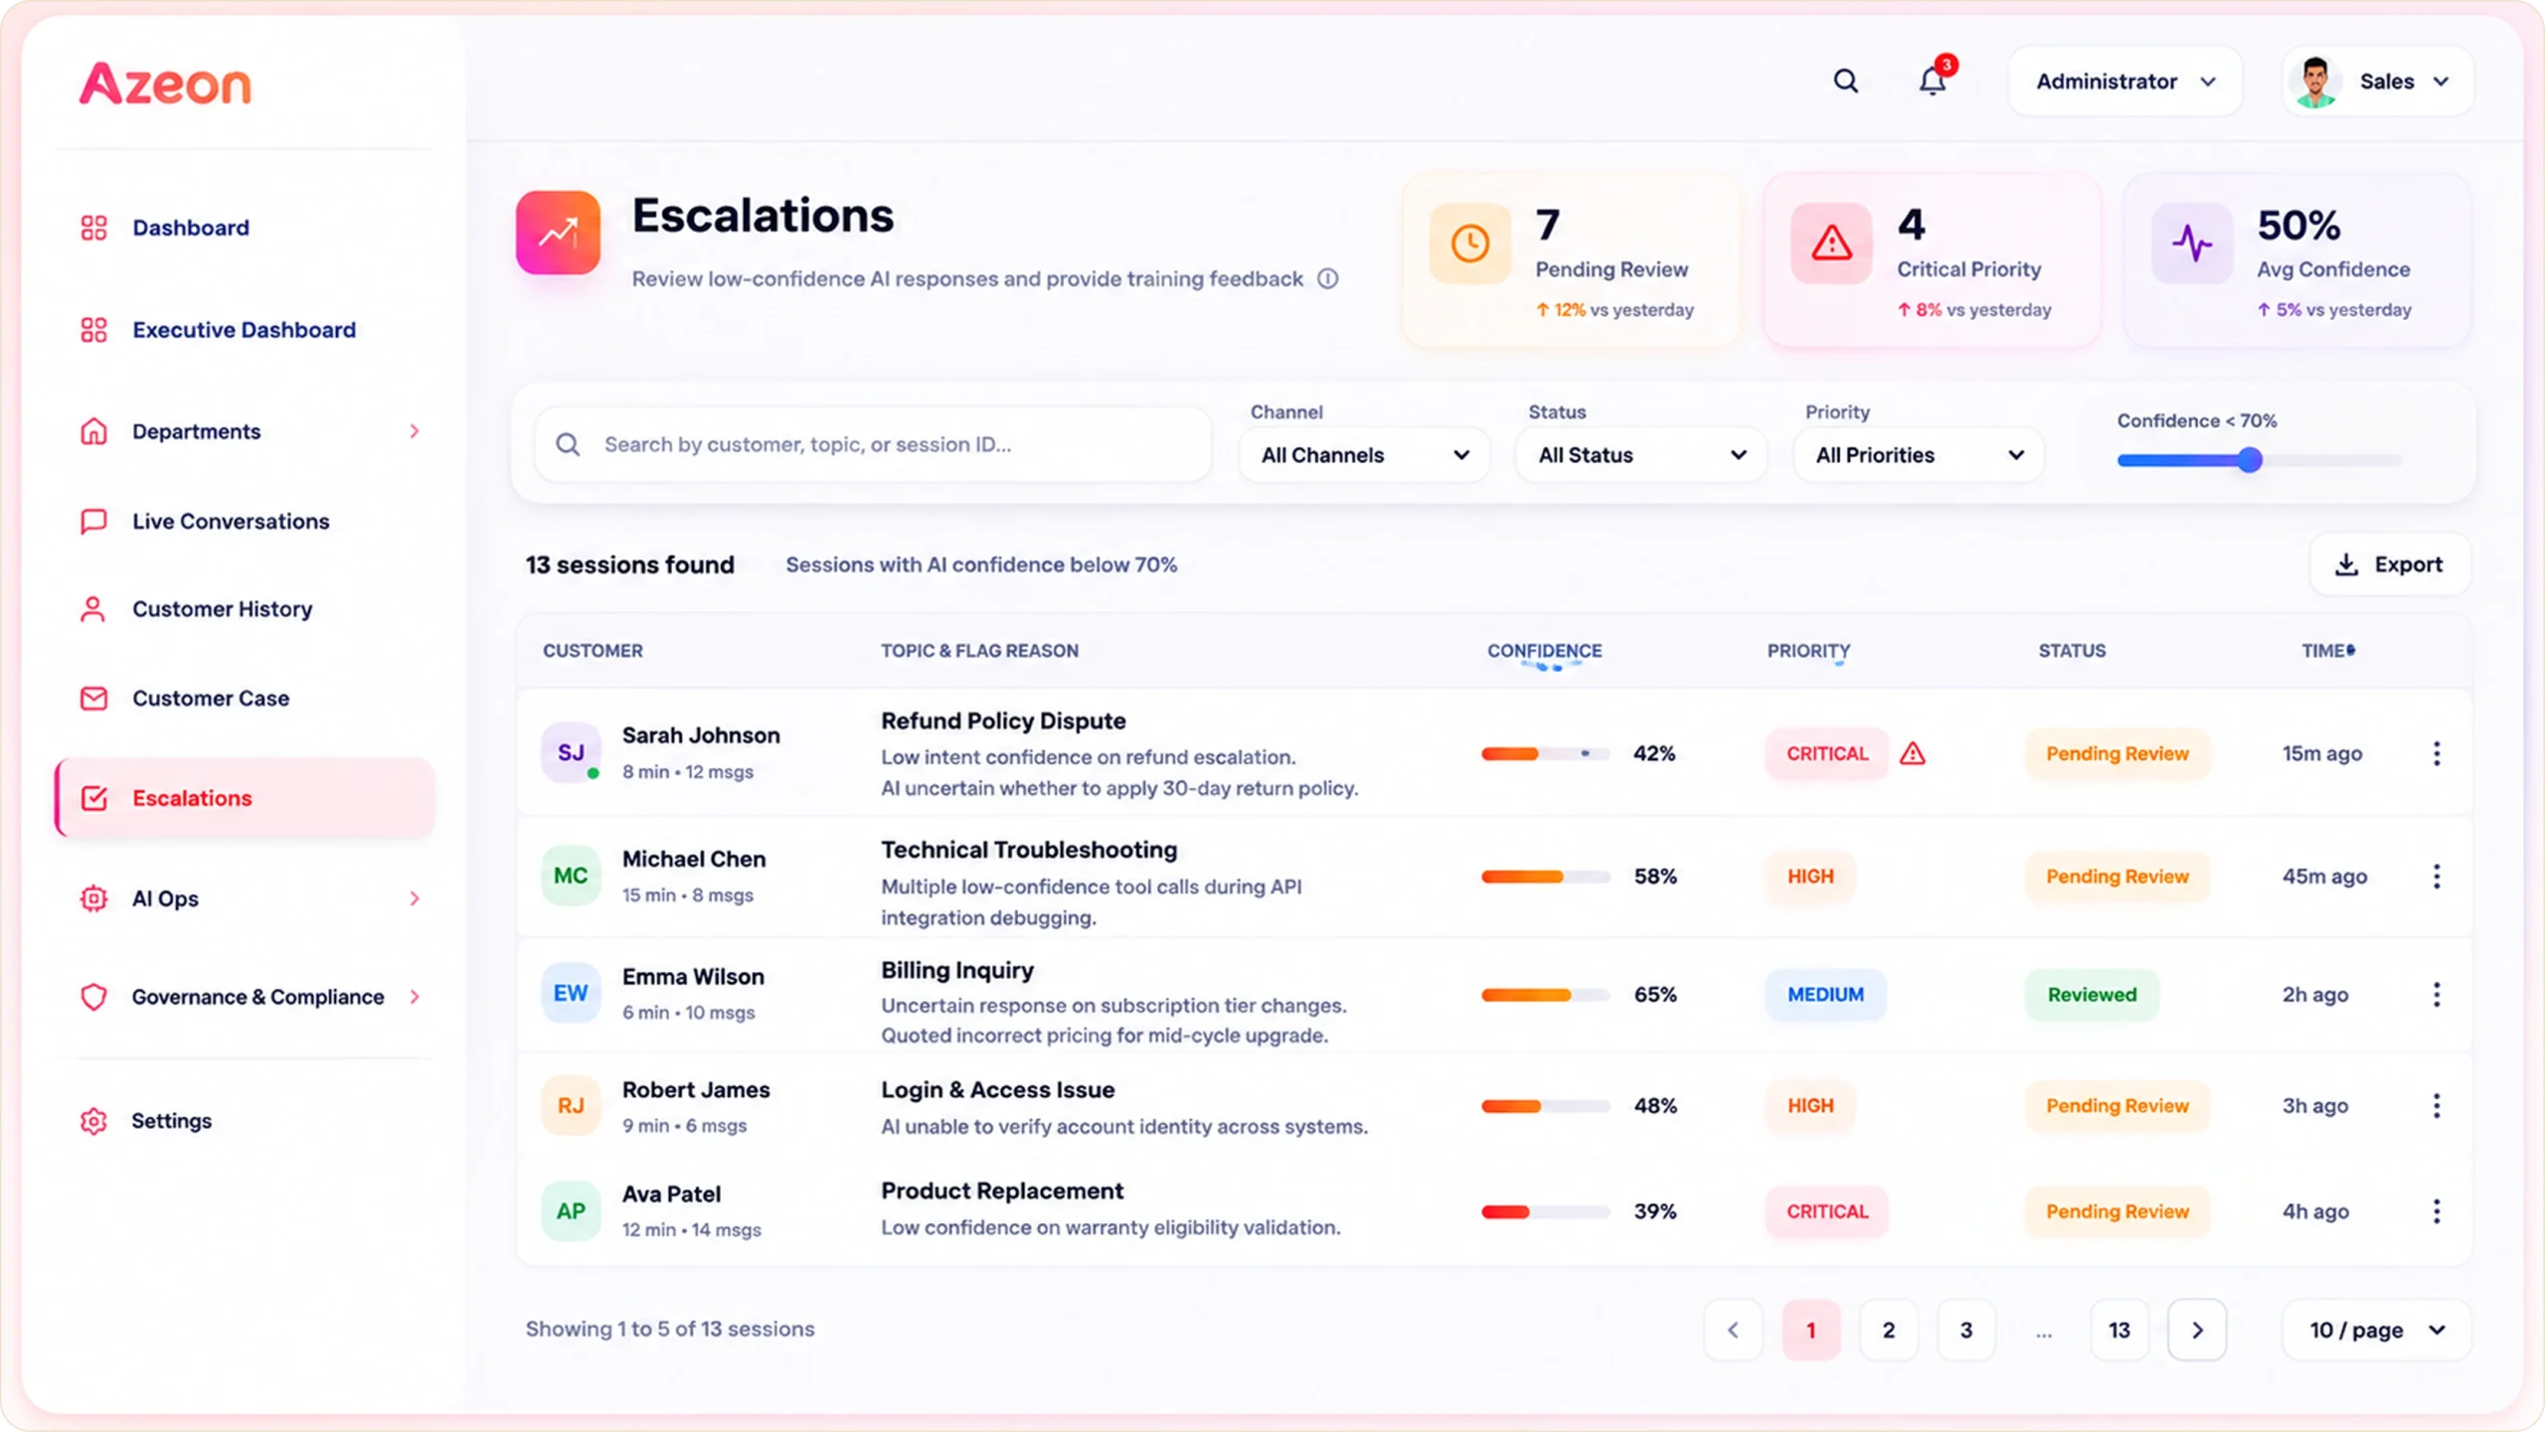Click the "Product Replacement" topic

(x=1002, y=1191)
